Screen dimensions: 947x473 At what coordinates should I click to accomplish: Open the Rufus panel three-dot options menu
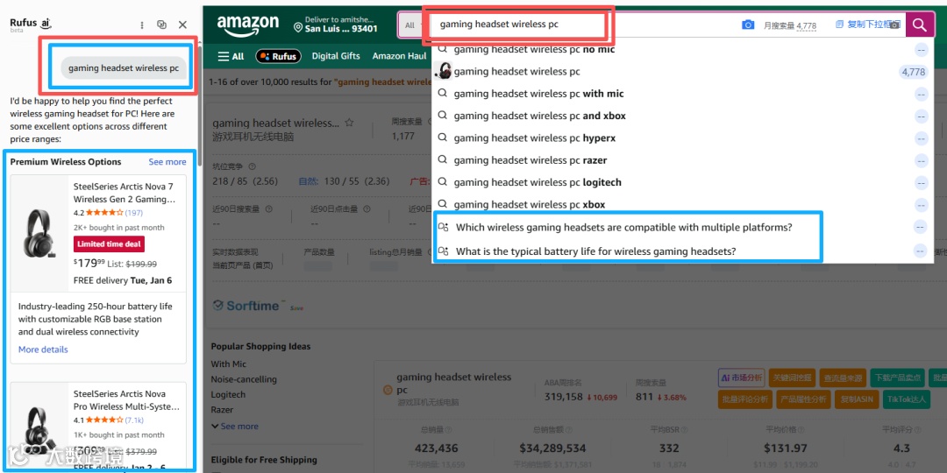(142, 25)
